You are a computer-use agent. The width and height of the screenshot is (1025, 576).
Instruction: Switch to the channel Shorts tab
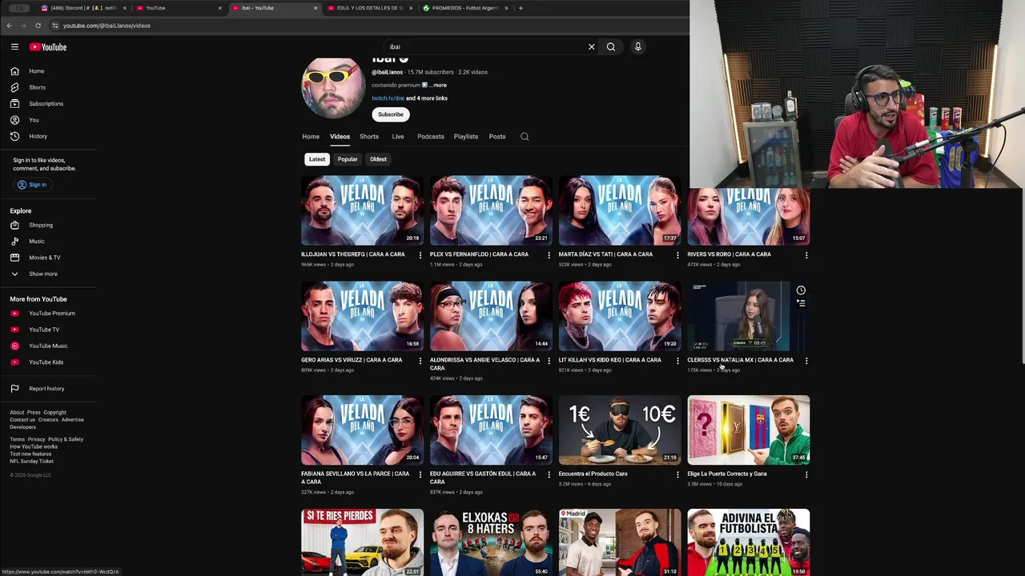[x=369, y=137]
